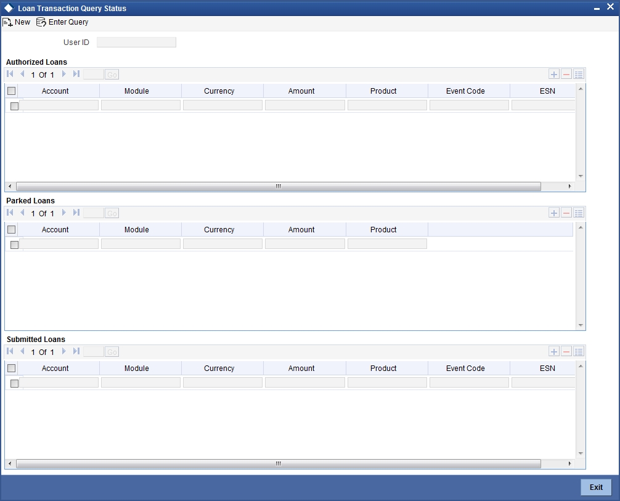Open single record view for Submitted Loans

coord(579,351)
